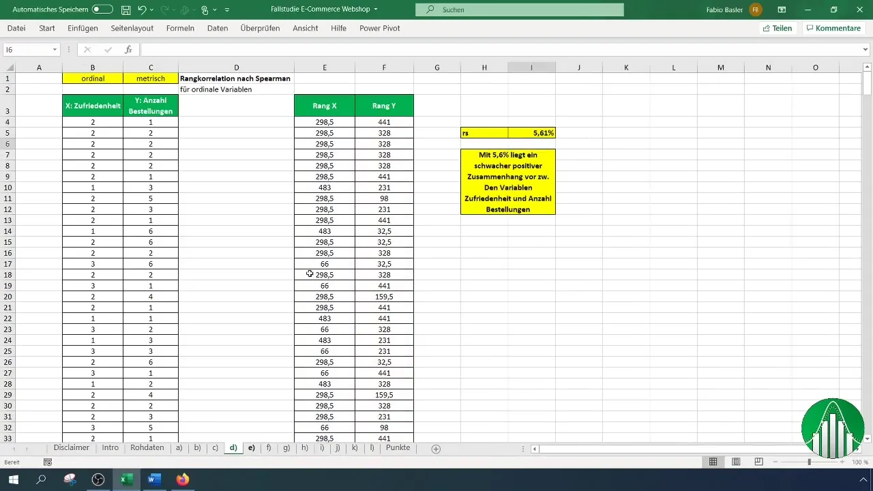Select the rs value cell 5,61%
The image size is (873, 491).
531,133
